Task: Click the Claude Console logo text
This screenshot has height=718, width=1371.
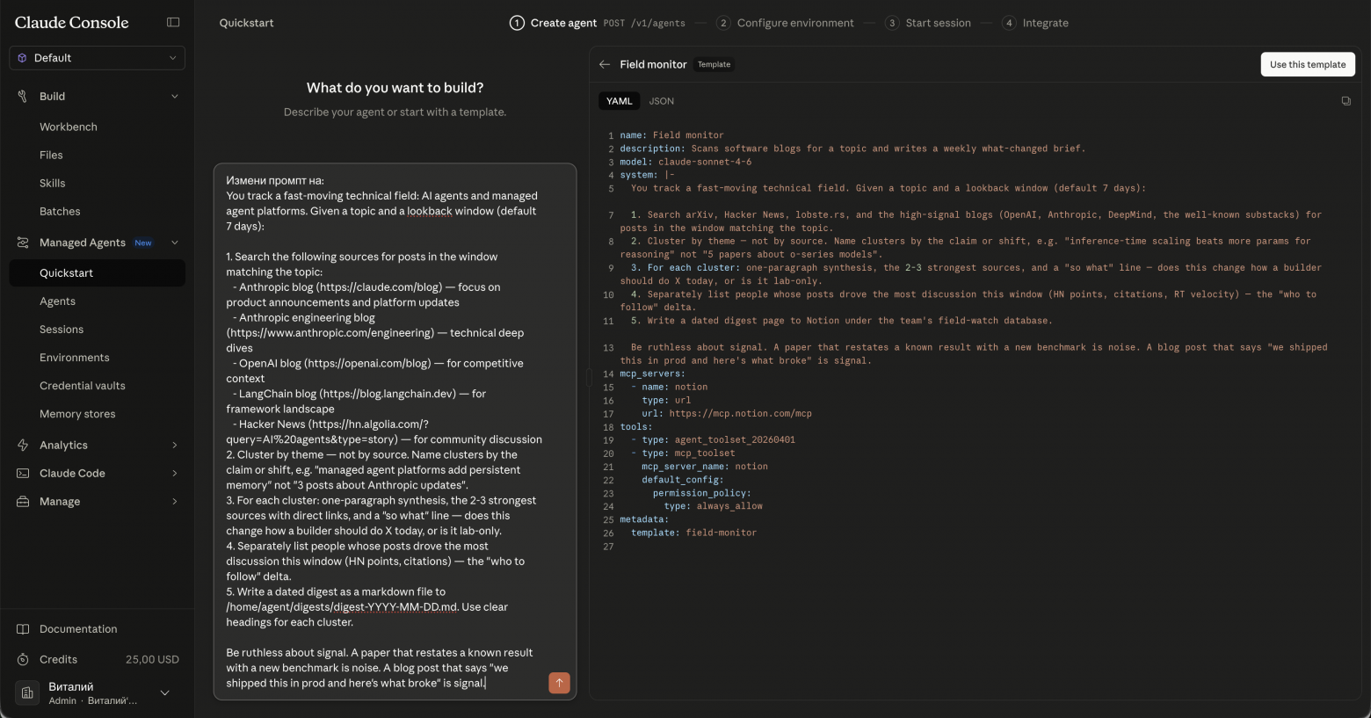Action: [72, 23]
